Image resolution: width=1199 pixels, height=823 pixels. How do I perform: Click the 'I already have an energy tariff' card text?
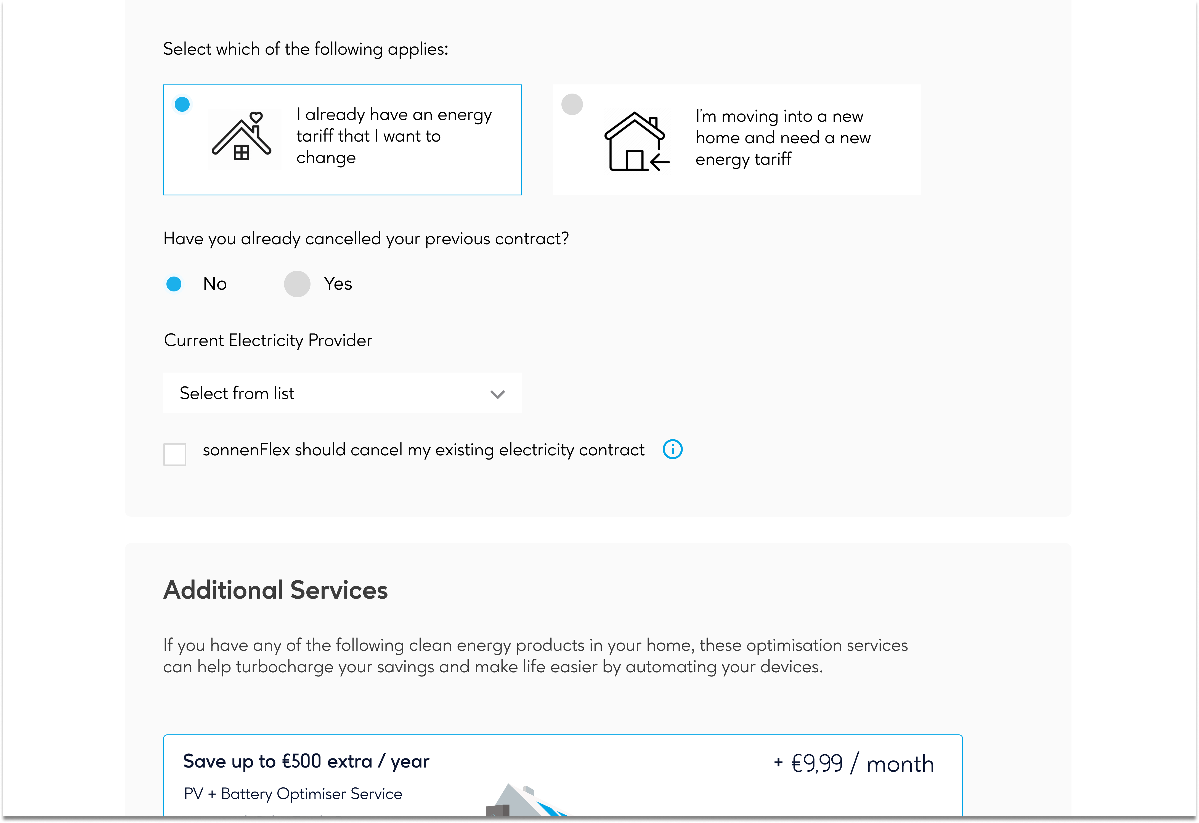click(394, 136)
